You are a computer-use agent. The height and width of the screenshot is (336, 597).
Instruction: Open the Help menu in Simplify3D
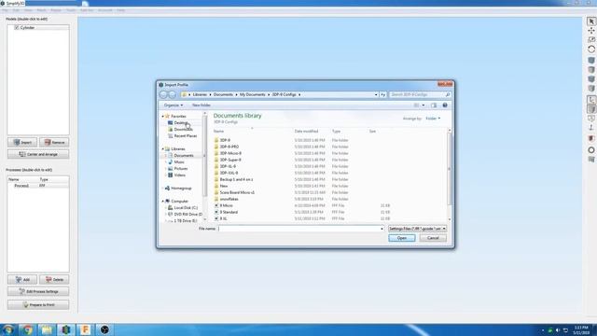coord(120,10)
